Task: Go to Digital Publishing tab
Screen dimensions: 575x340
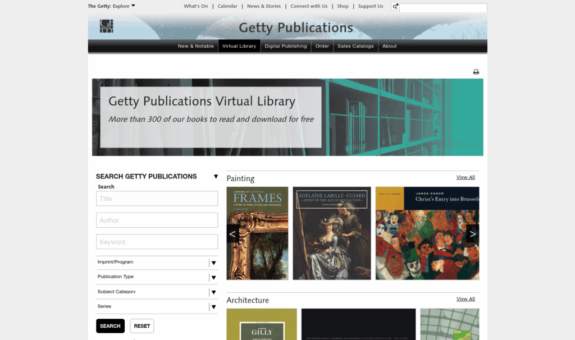Action: 286,46
